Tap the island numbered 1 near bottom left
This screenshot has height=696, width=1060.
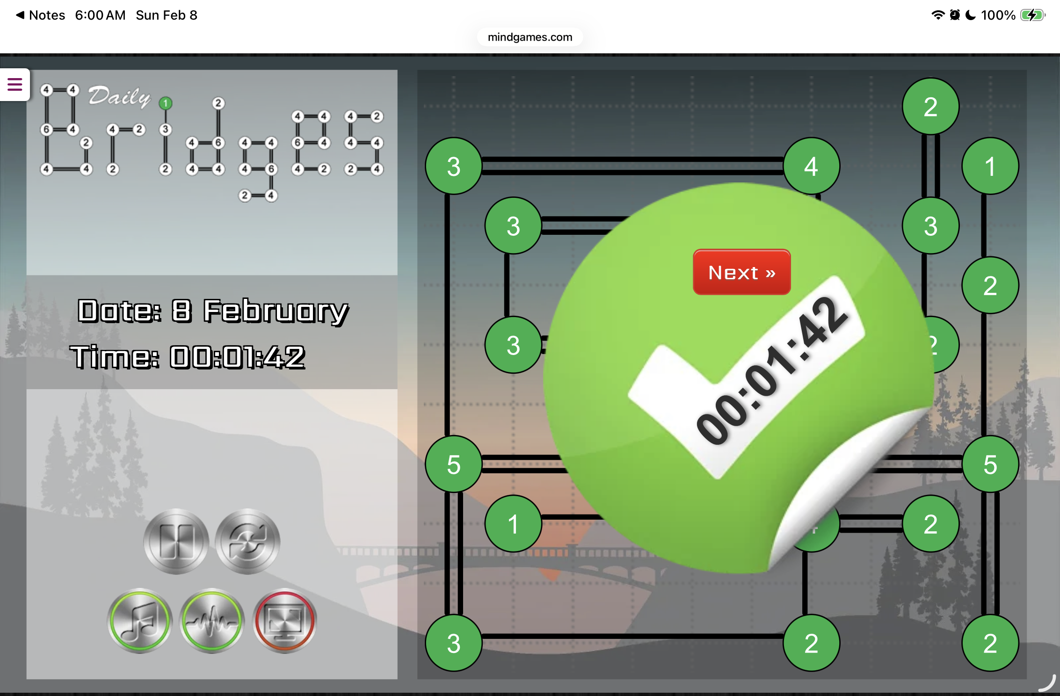[x=513, y=523]
